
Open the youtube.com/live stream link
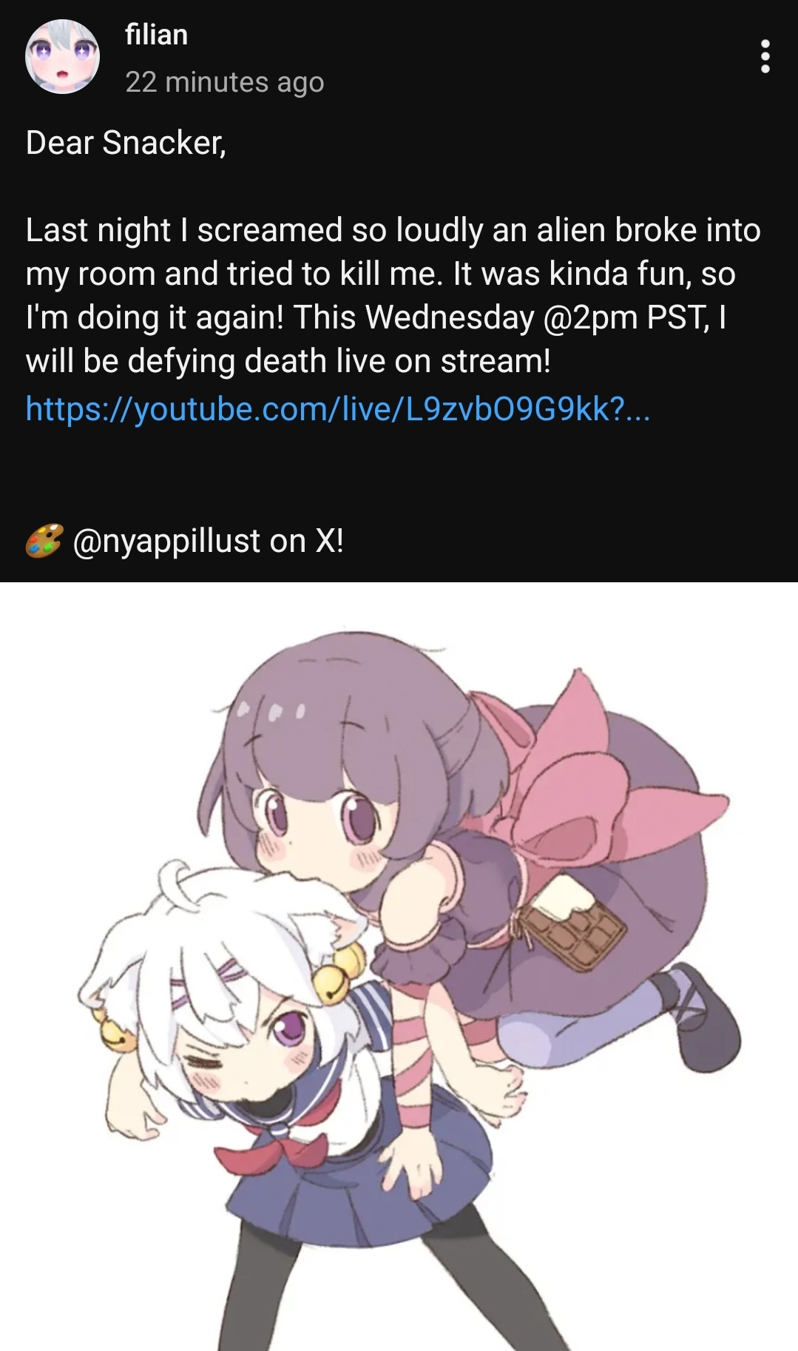coord(338,408)
